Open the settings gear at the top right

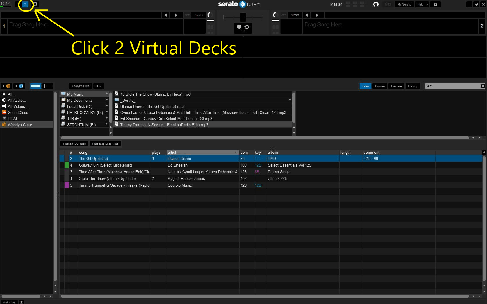point(436,4)
